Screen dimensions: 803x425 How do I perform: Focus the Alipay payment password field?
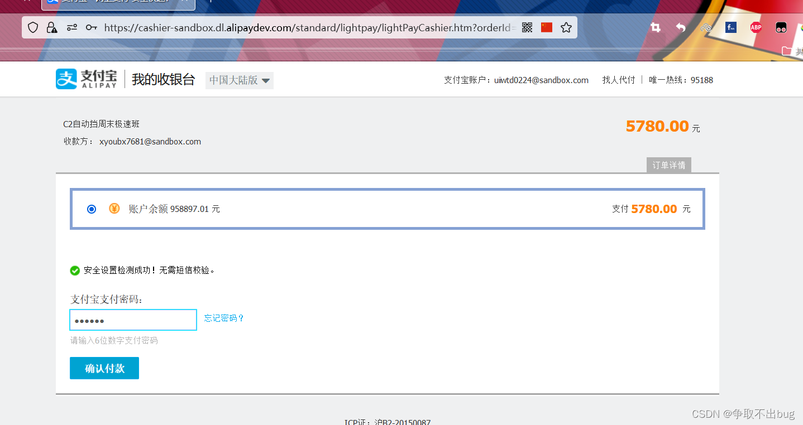coord(133,320)
